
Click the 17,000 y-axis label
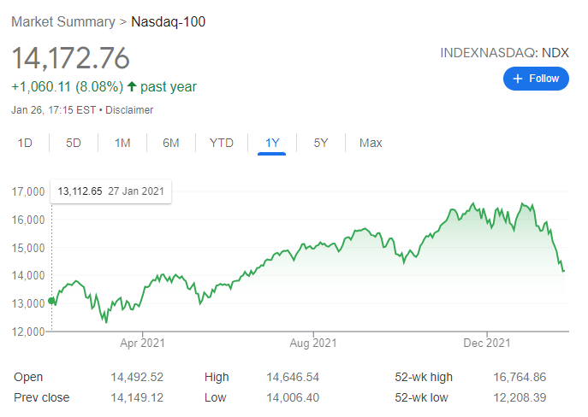(28, 191)
